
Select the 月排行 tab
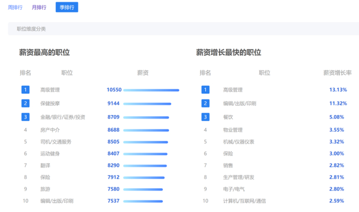39,8
